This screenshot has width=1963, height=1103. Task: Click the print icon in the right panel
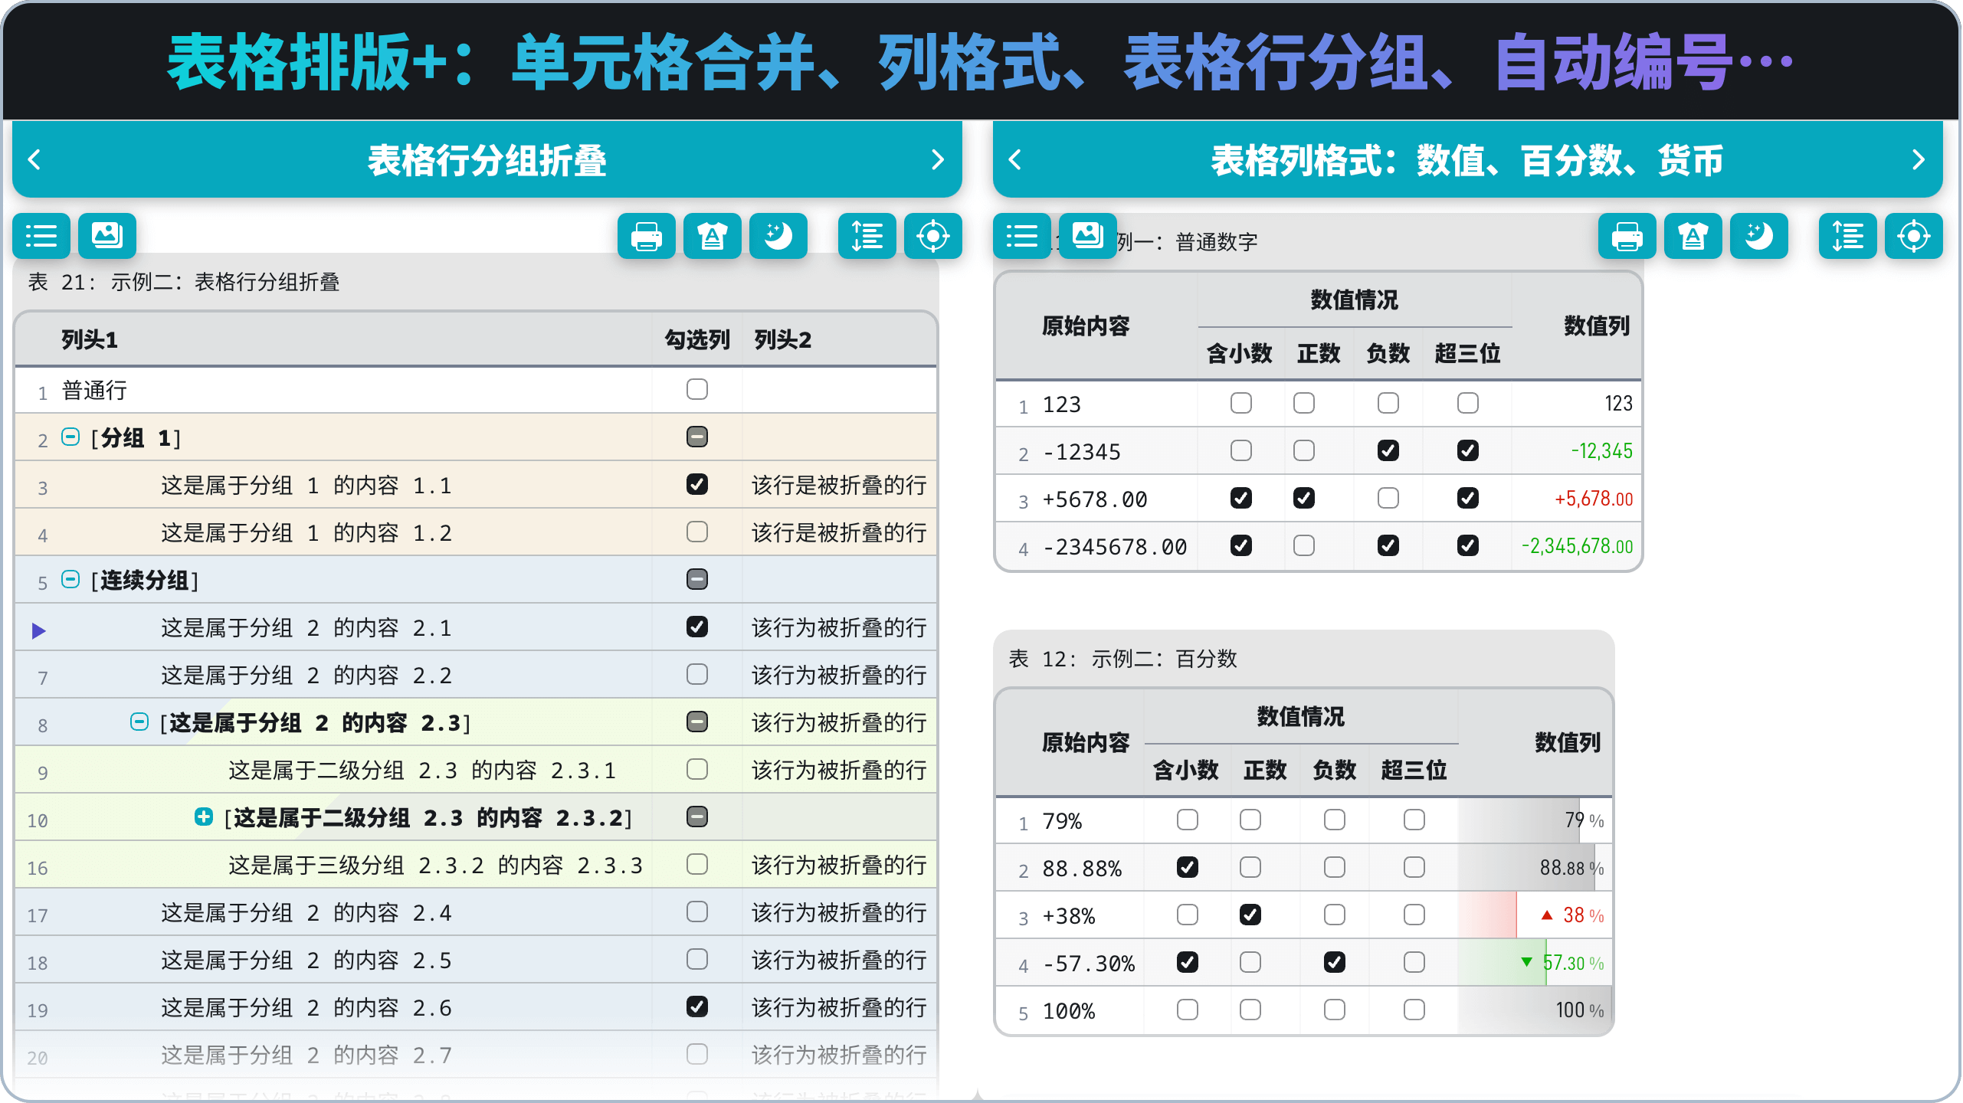click(1627, 236)
